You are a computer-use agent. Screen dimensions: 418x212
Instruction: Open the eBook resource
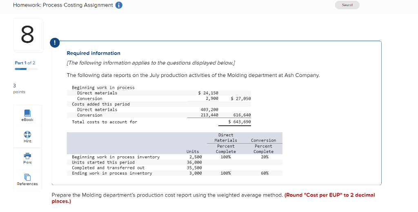(x=27, y=116)
